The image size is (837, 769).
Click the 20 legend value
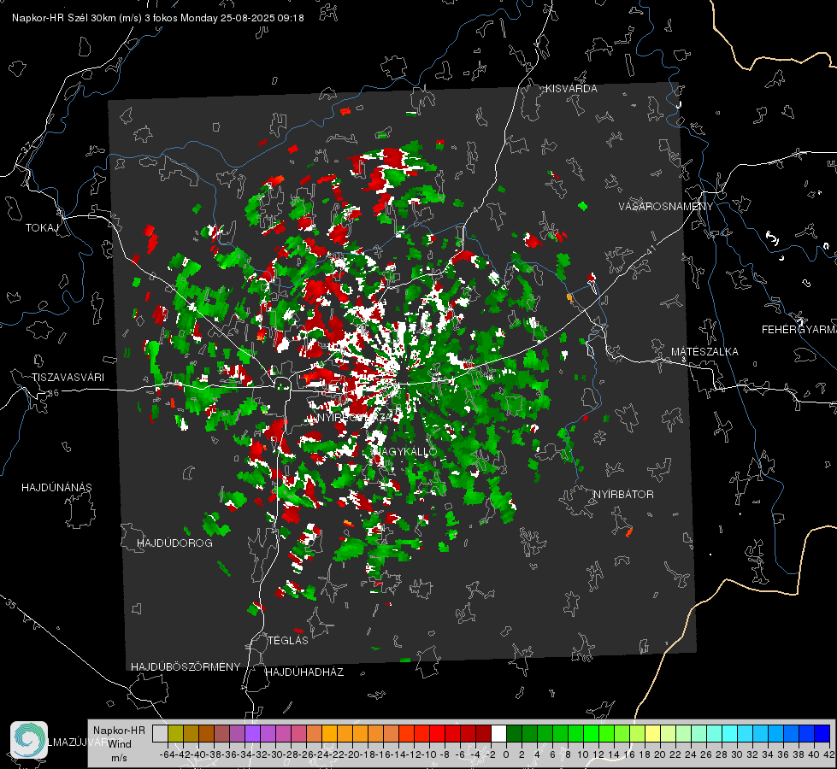660,754
